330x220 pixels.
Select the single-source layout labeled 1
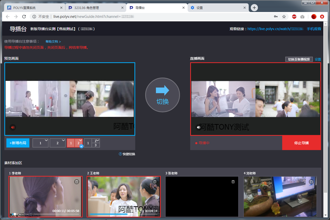40,143
